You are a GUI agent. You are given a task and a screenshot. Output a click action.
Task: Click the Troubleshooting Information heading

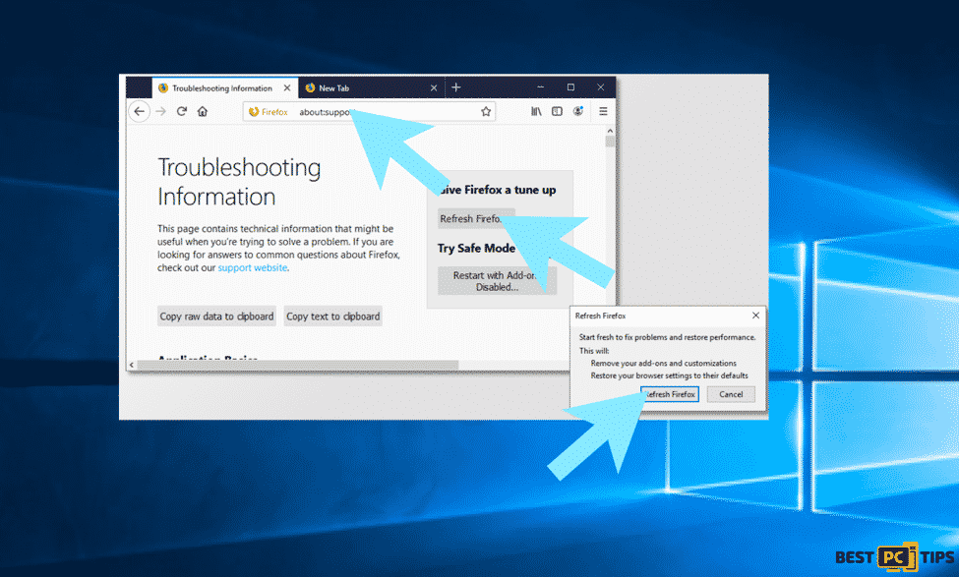pos(239,182)
